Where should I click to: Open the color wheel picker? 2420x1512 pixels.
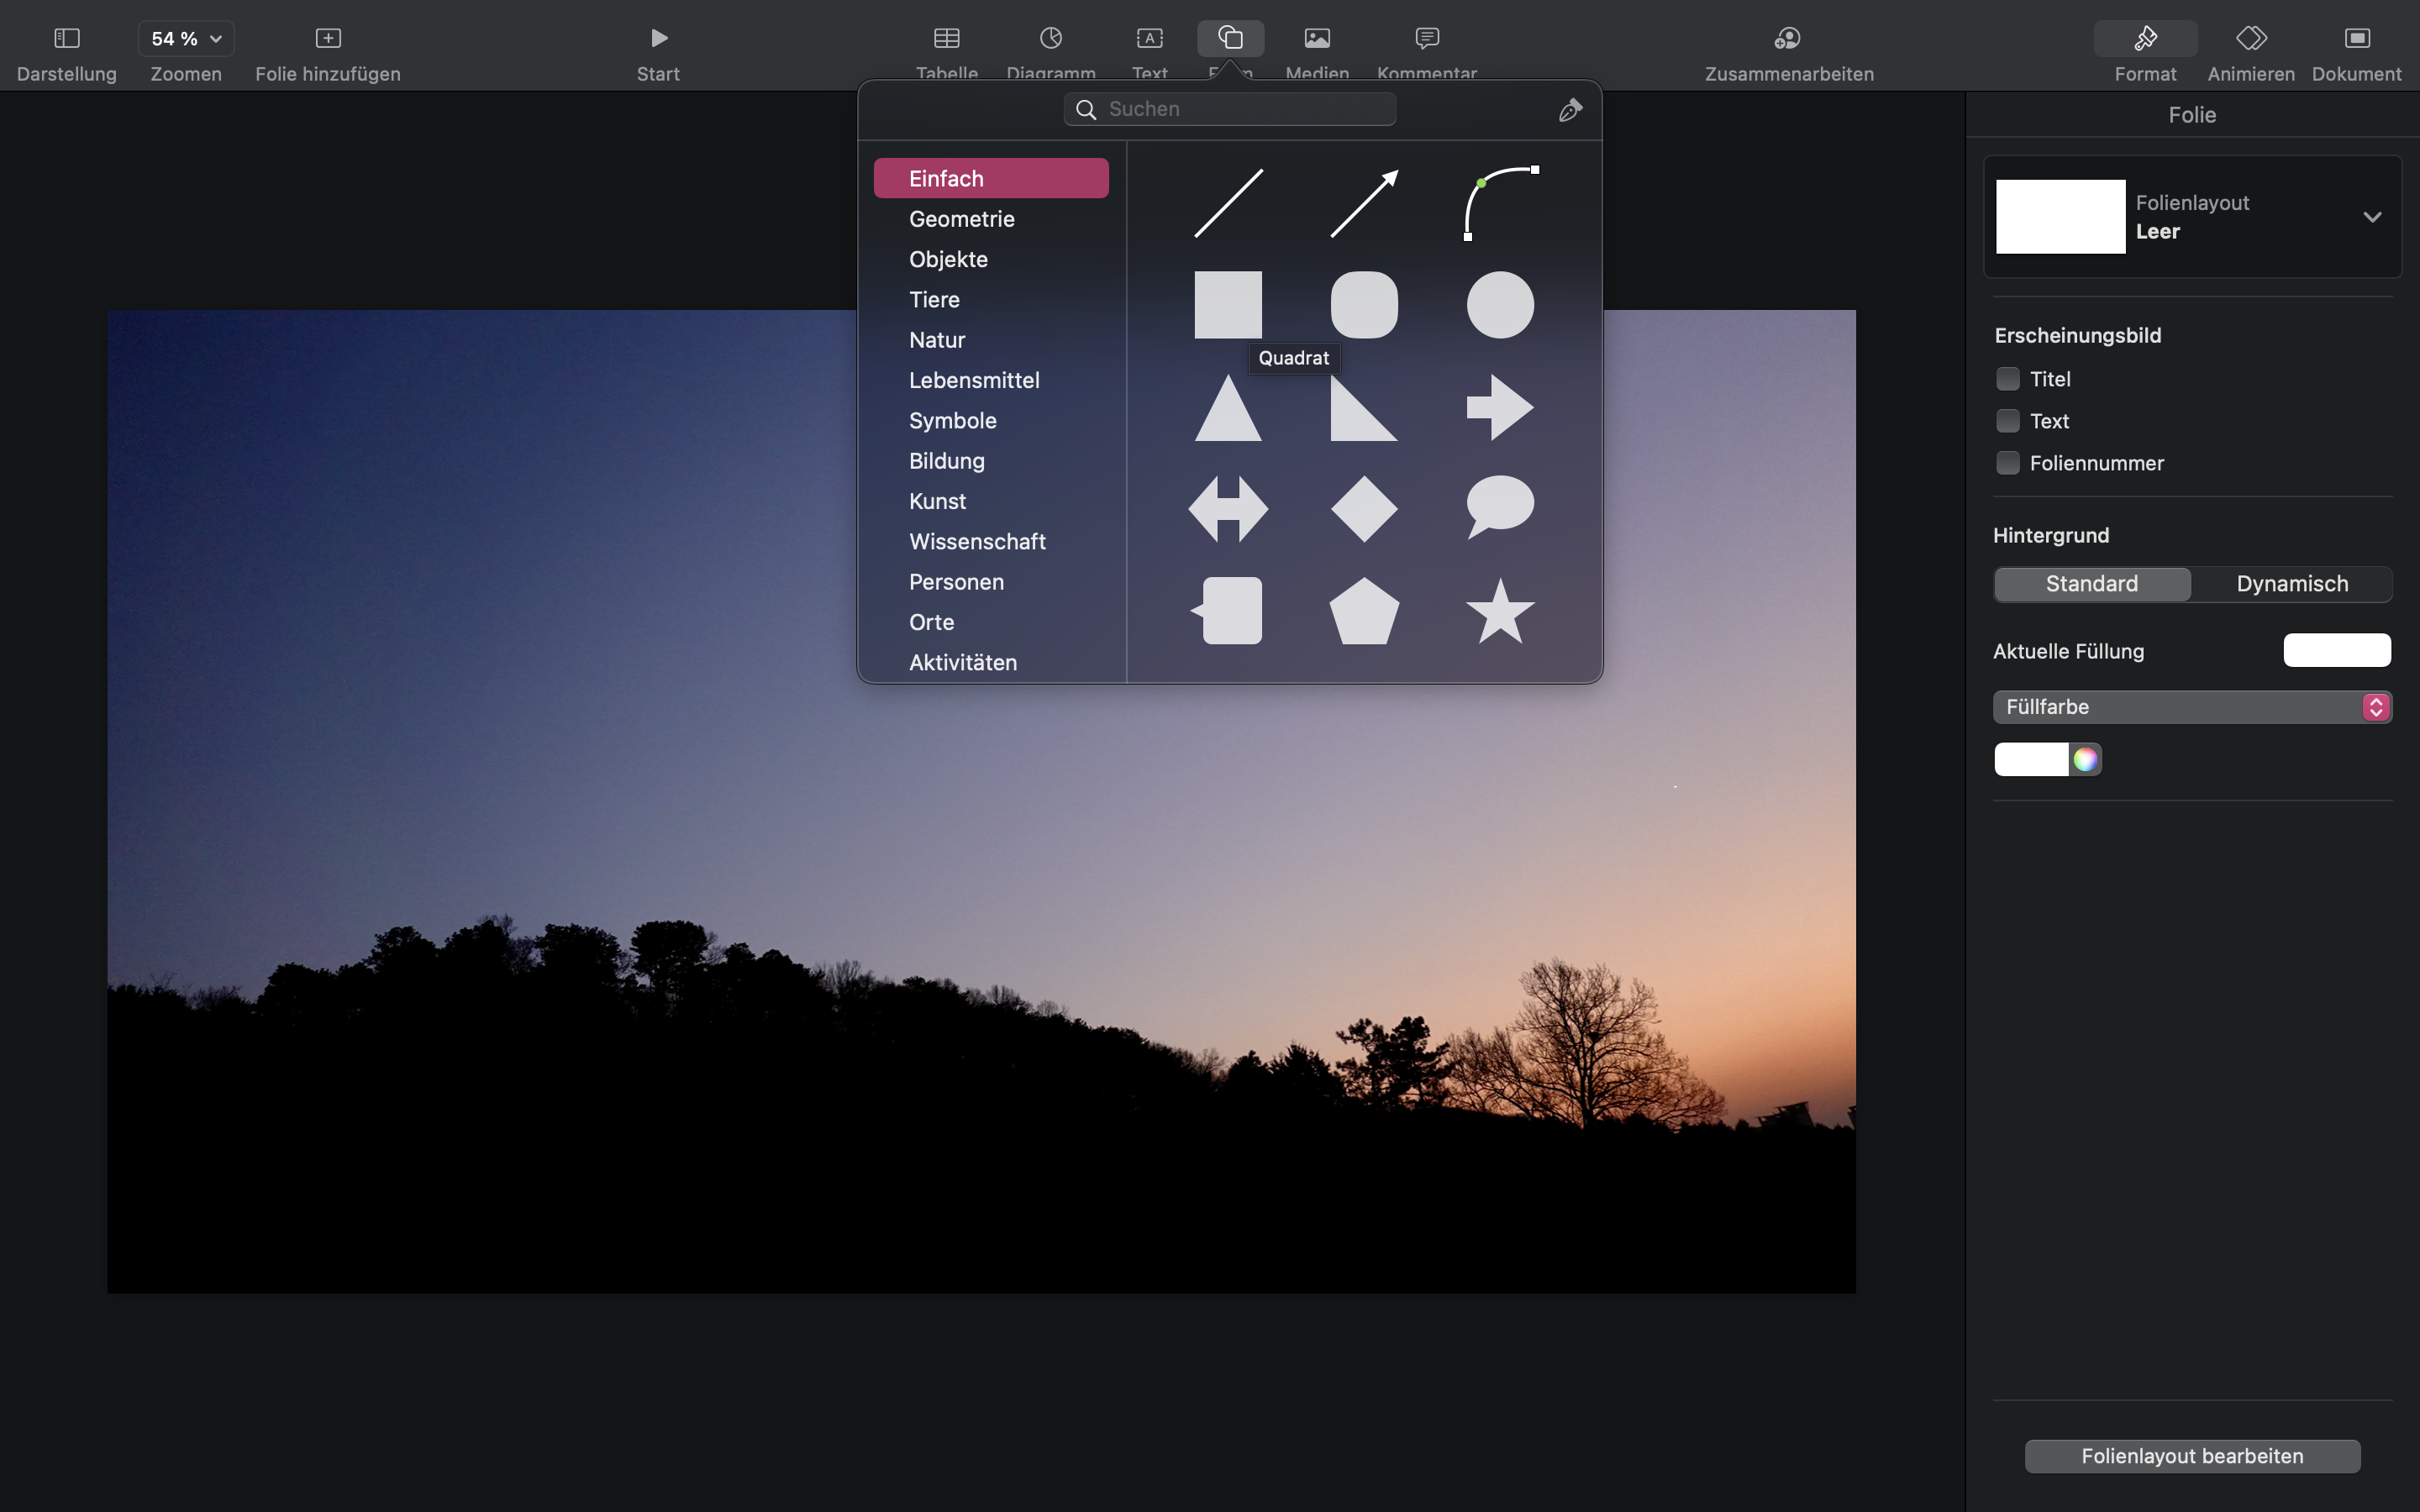pos(2085,760)
